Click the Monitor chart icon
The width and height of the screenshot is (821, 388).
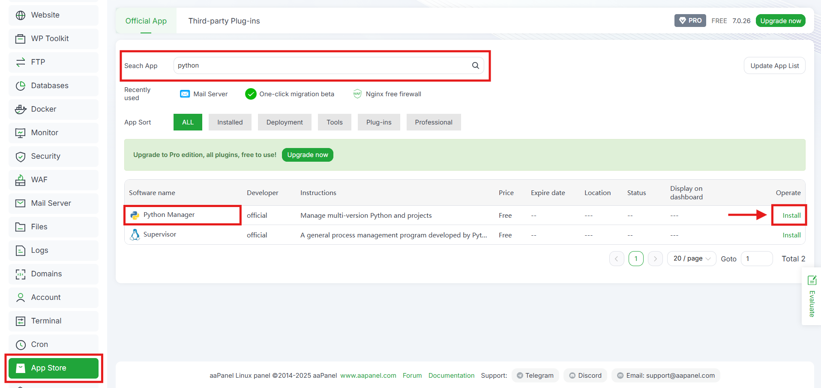click(x=21, y=133)
